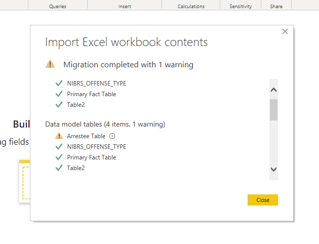The width and height of the screenshot is (319, 244).
Task: Click NIBRS_OFFENSE_TYPE in the upper list
Action: click(x=97, y=84)
